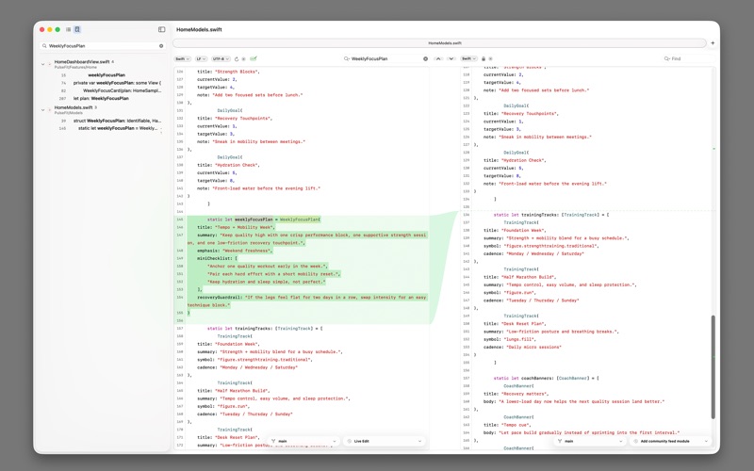Jump to next match with down arrow
Viewport: 754px width, 471px height.
(x=451, y=58)
